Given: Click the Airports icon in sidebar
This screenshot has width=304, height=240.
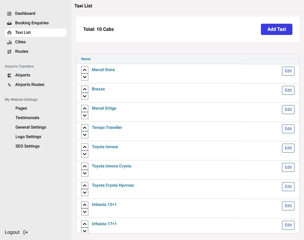Looking at the screenshot, I should pos(9,75).
